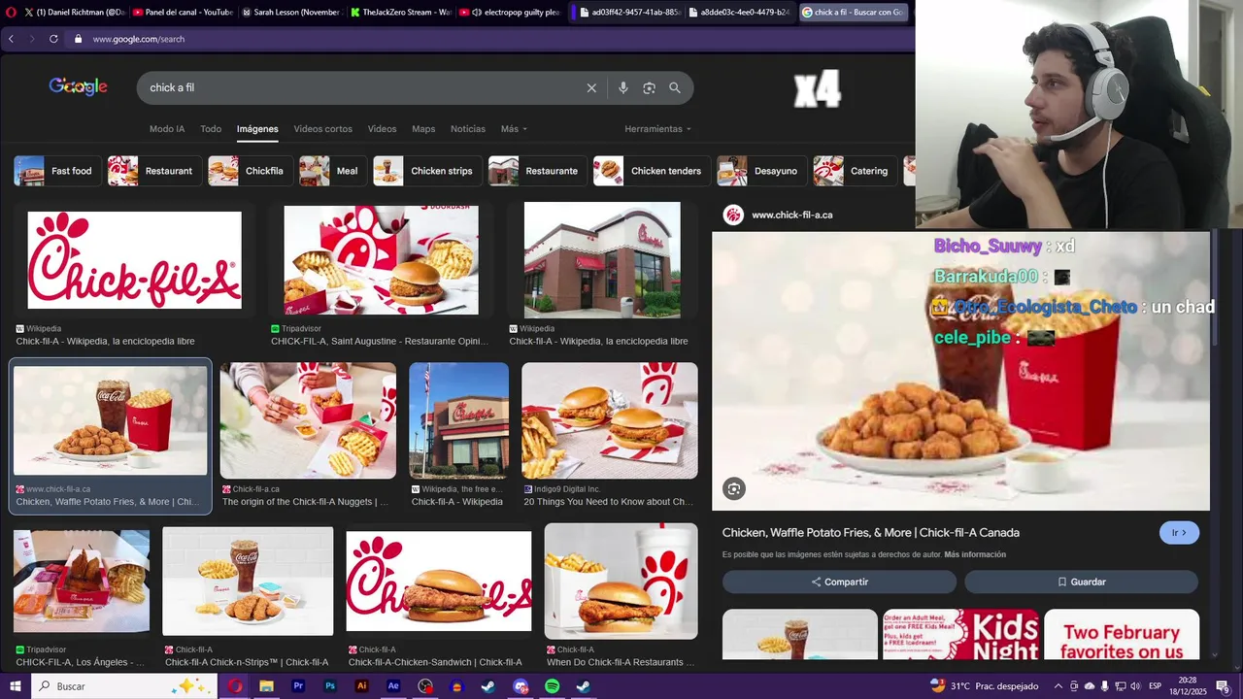Launch Premiere Pro from the taskbar
This screenshot has width=1243, height=699.
[x=298, y=686]
